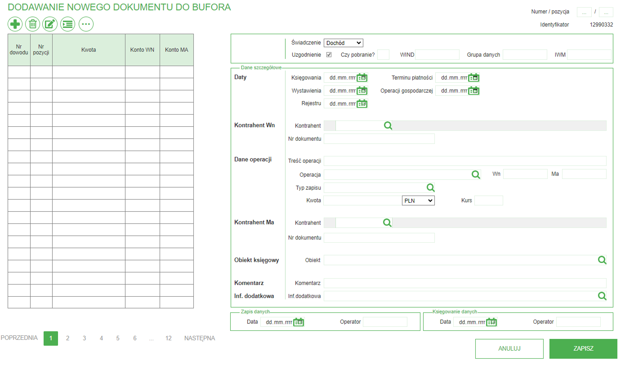This screenshot has height=365, width=634.
Task: Click the NASTĘPNA next page link
Action: click(200, 338)
